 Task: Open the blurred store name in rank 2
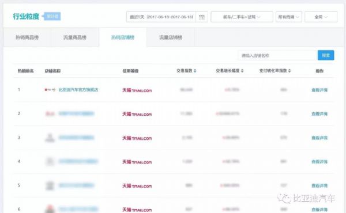point(76,113)
